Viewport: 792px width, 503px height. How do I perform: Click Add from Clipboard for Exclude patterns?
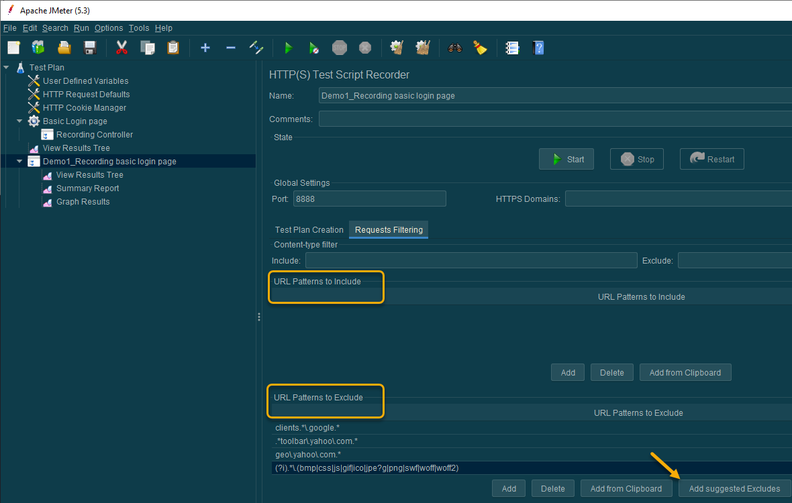pos(626,489)
